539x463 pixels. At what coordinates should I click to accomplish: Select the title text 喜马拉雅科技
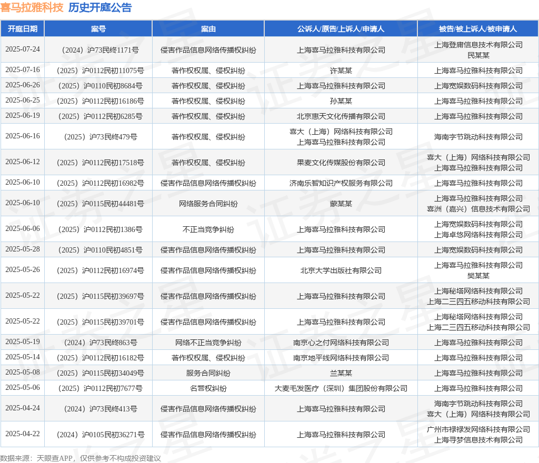coord(32,7)
